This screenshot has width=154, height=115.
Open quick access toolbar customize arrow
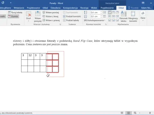11,3
